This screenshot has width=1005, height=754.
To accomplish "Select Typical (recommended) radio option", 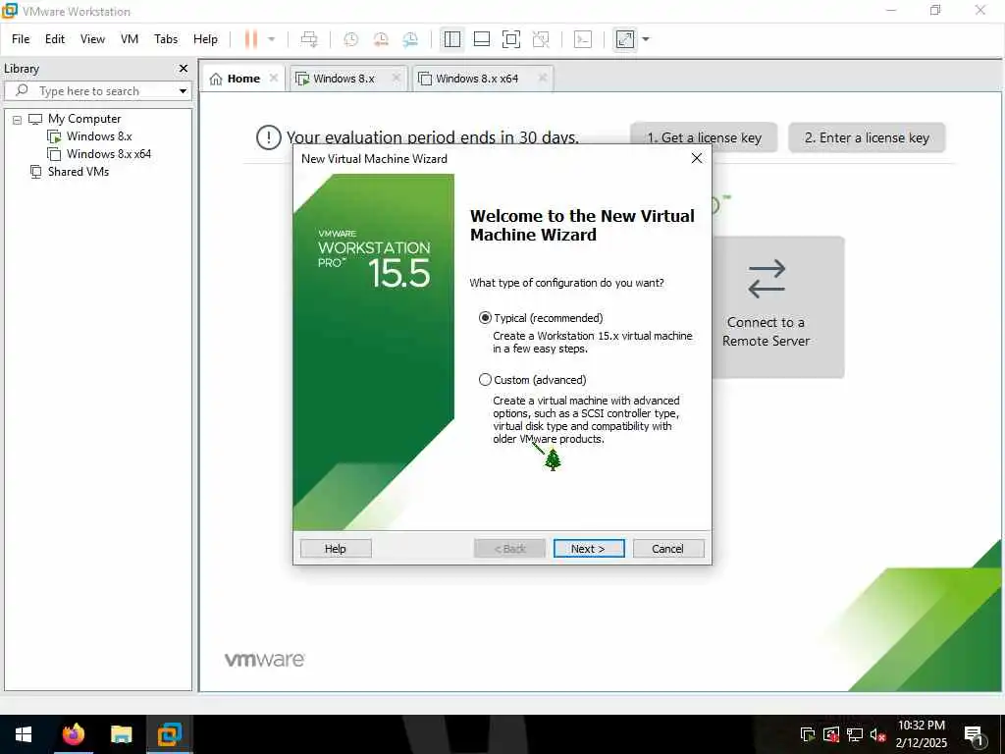I will [x=485, y=318].
